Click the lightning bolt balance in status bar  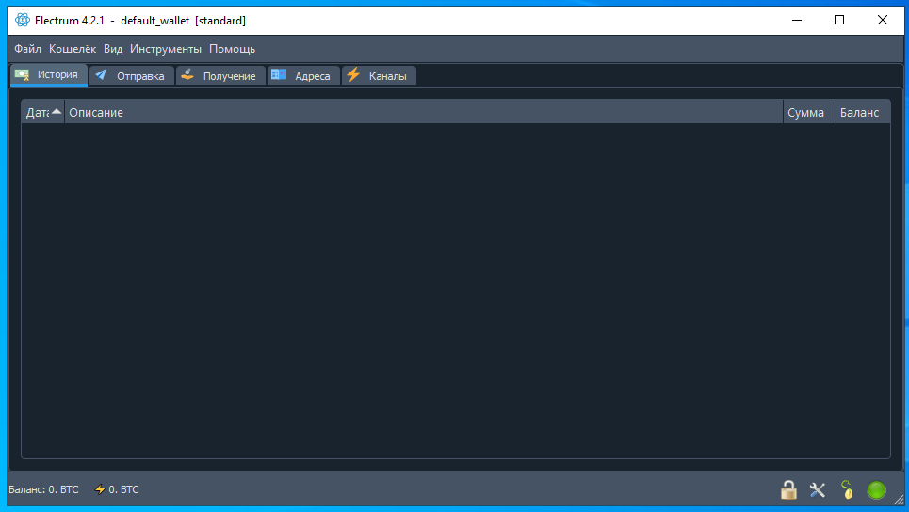(x=117, y=489)
